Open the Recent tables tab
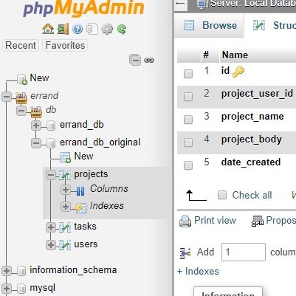The height and width of the screenshot is (296, 296). 21,45
